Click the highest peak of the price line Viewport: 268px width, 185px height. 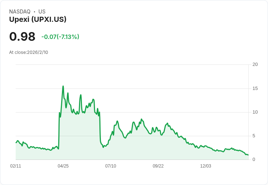(63, 86)
